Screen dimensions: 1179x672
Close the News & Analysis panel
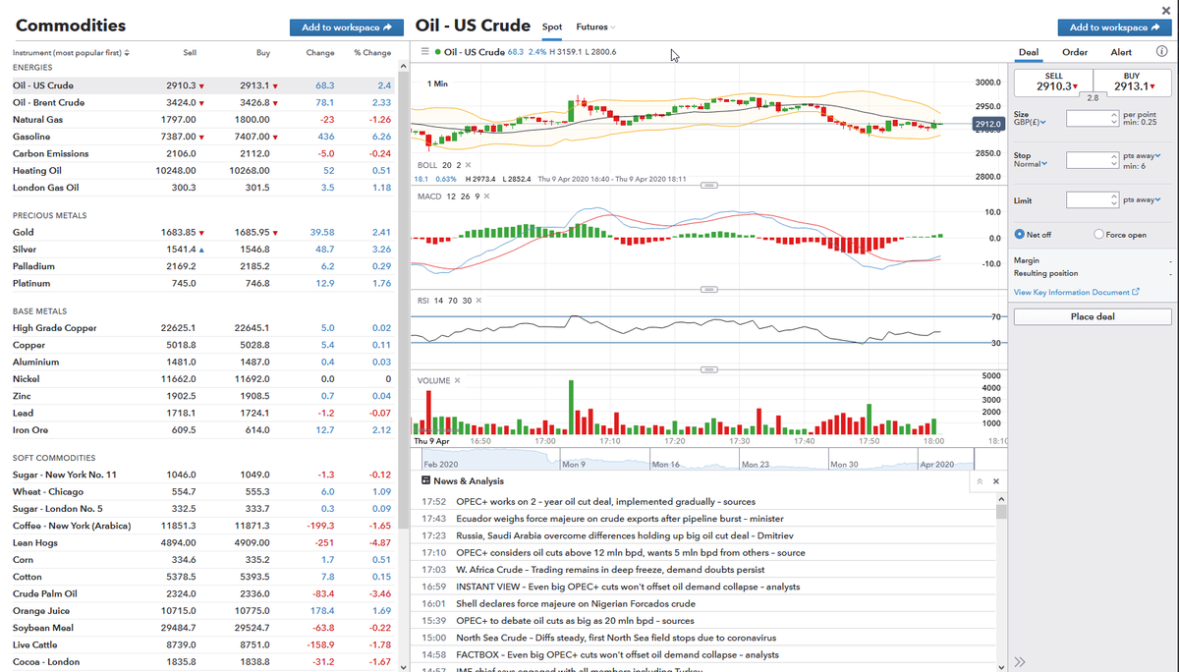pos(995,481)
